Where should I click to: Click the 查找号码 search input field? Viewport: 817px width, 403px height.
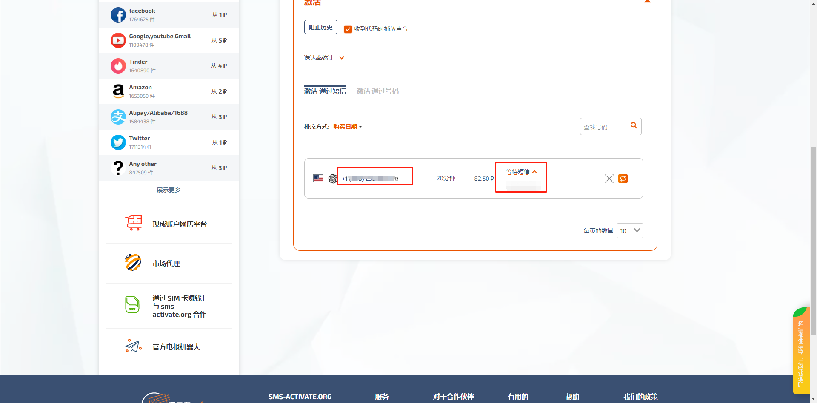[x=604, y=127]
